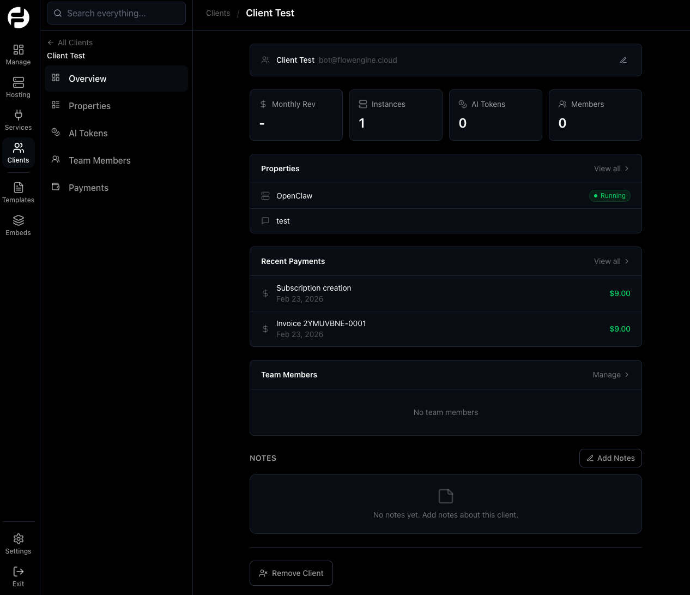Open the edit pencil beside Client Test email

click(x=623, y=60)
